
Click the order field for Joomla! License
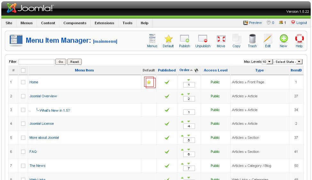pos(189,126)
